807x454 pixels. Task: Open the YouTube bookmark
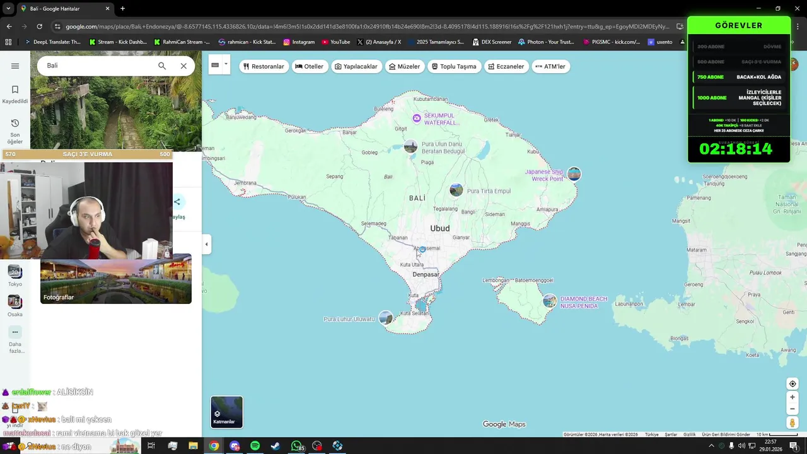(x=335, y=42)
